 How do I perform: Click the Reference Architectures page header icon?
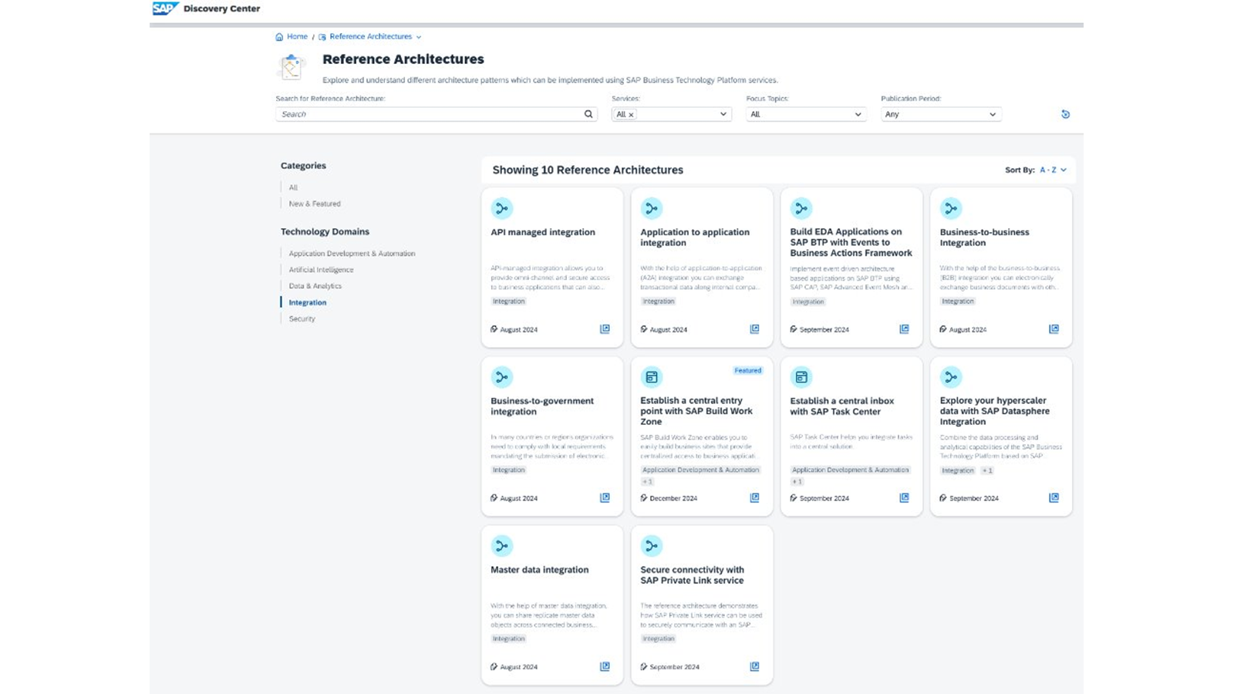(x=292, y=68)
